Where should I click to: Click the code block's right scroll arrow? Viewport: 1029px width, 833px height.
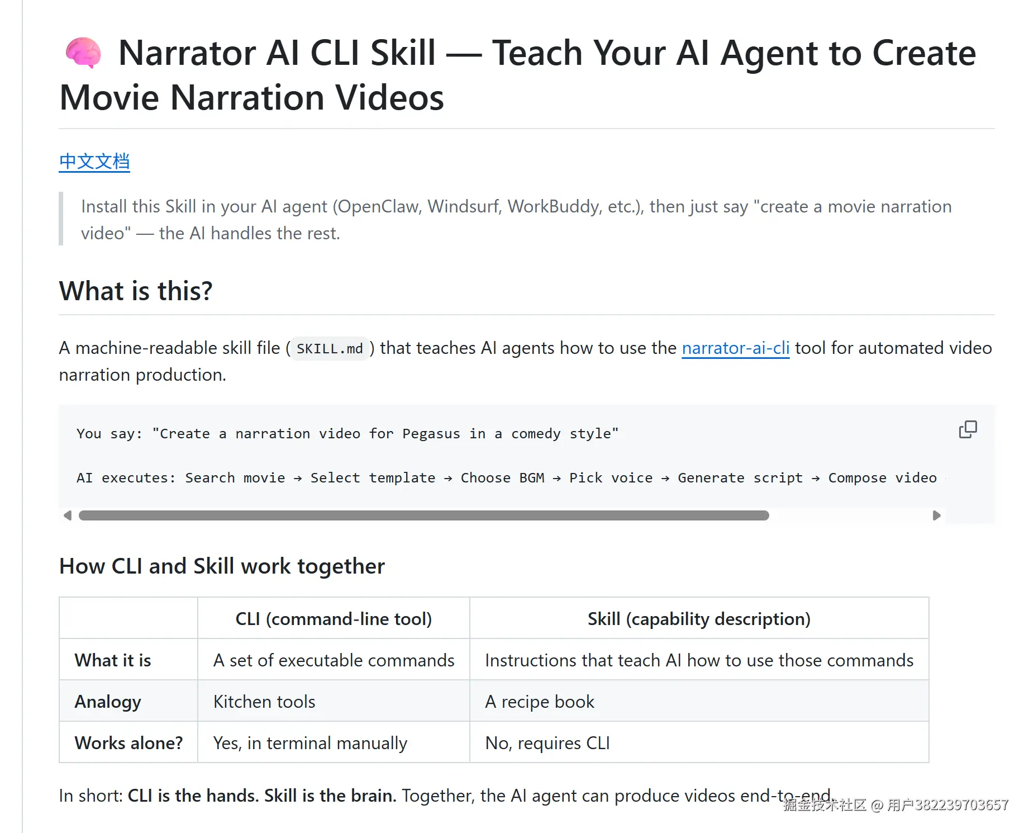(937, 515)
